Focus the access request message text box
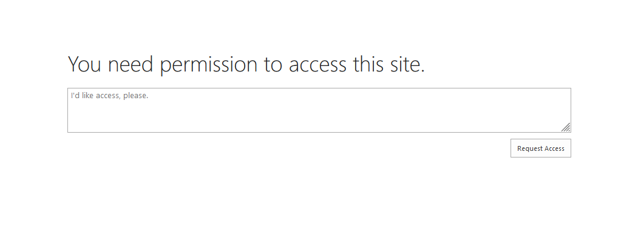This screenshot has height=229, width=638. tap(319, 110)
